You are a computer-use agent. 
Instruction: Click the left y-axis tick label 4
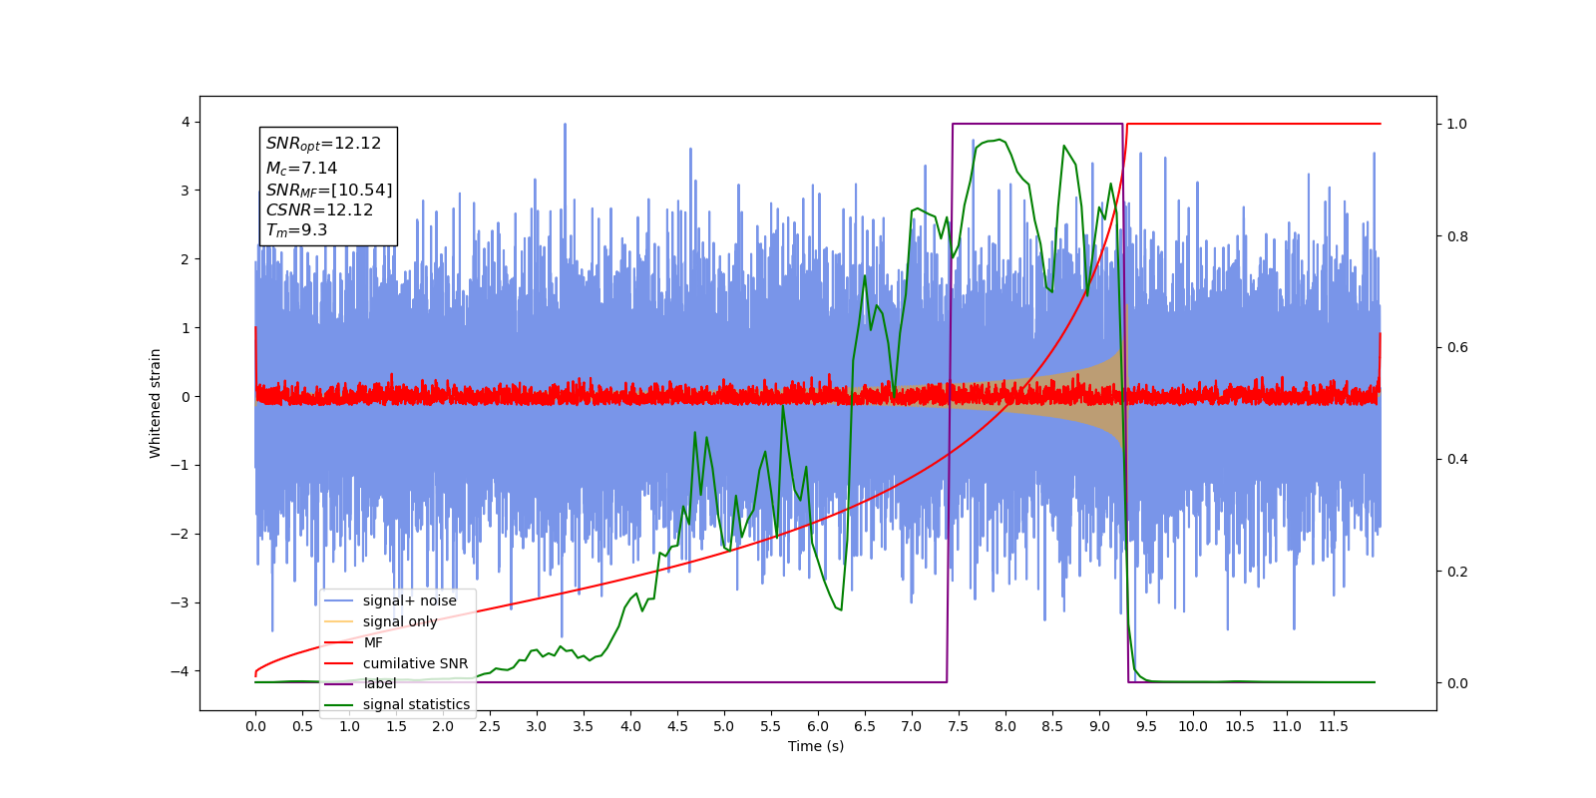186,122
